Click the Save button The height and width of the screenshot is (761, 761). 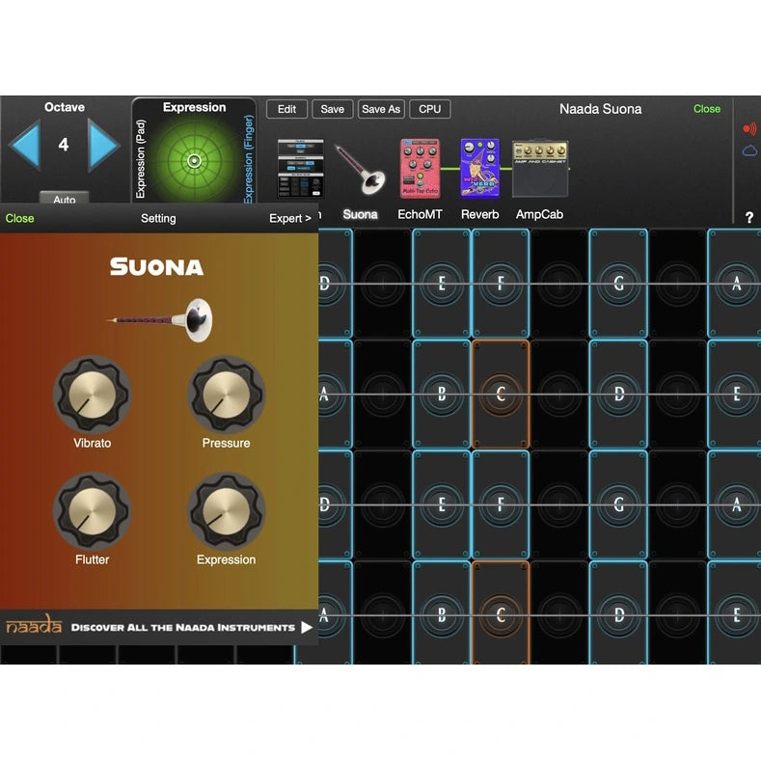(x=333, y=109)
